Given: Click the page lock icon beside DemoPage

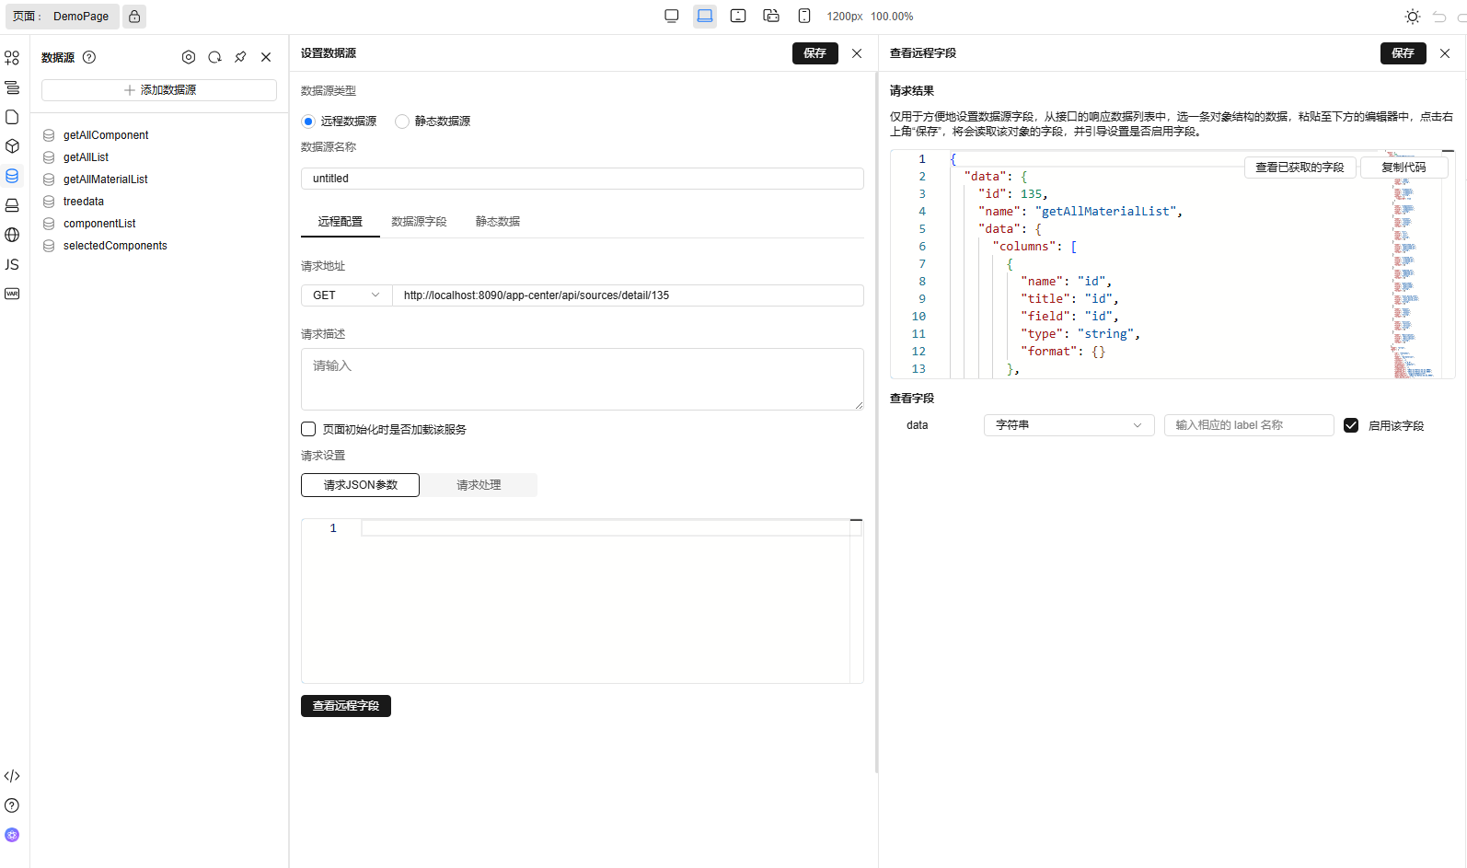Looking at the screenshot, I should point(134,17).
